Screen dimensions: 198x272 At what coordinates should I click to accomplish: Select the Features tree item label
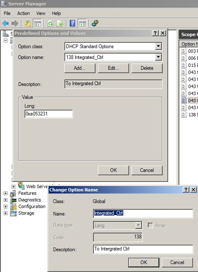point(27,193)
